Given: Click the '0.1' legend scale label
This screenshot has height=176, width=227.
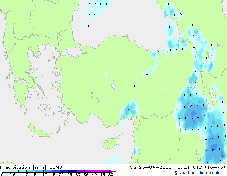Looking at the screenshot, I should click(x=4, y=175).
